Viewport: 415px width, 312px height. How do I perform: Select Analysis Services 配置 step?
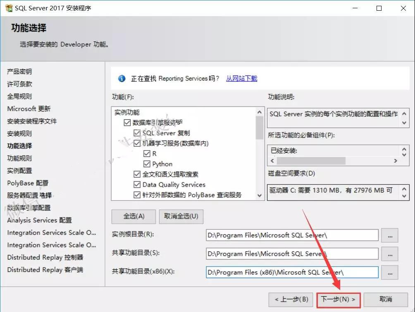pyautogui.click(x=39, y=220)
